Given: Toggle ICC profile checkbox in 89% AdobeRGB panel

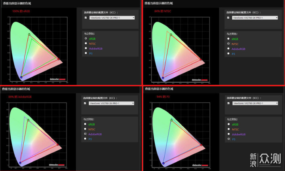Looking at the screenshot, I should click(x=85, y=103).
